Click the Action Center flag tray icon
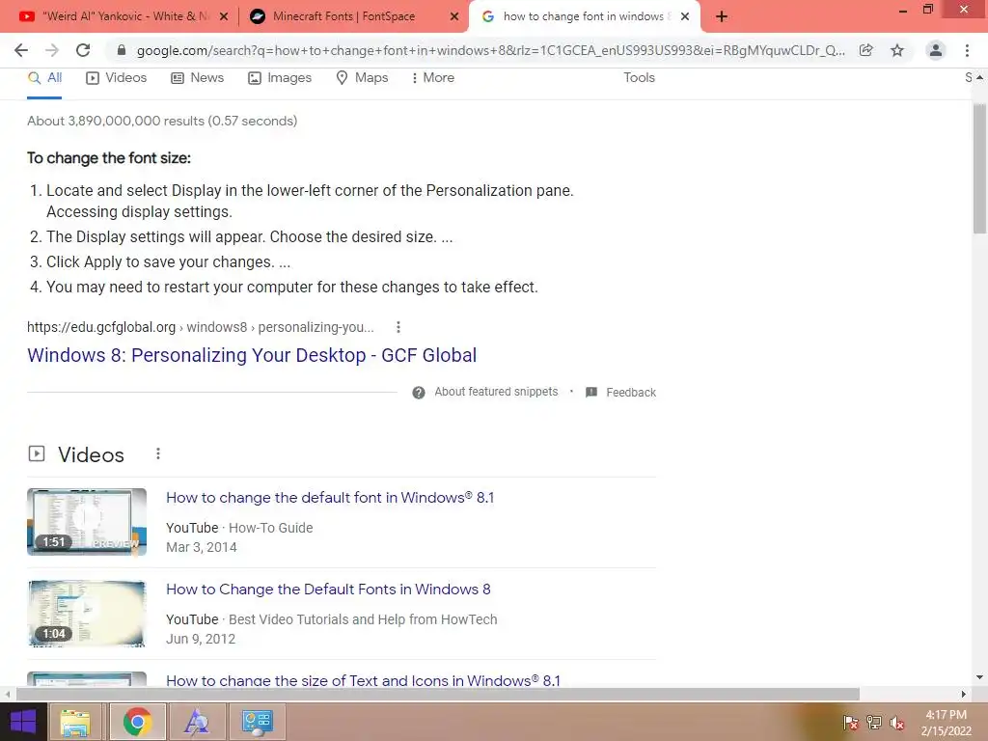Image resolution: width=988 pixels, height=741 pixels. pyautogui.click(x=851, y=723)
